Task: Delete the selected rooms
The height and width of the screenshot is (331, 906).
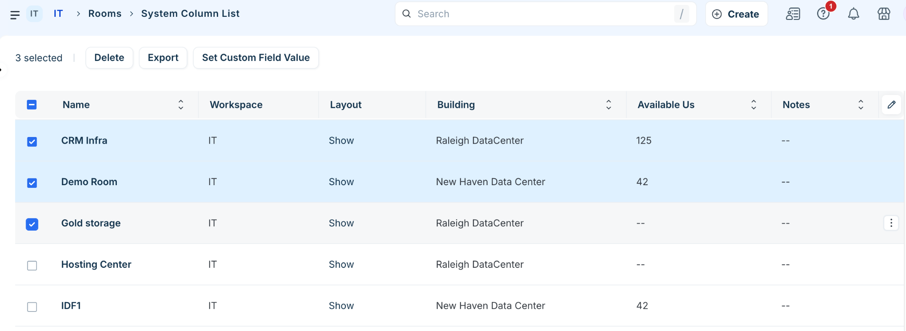Action: [109, 58]
